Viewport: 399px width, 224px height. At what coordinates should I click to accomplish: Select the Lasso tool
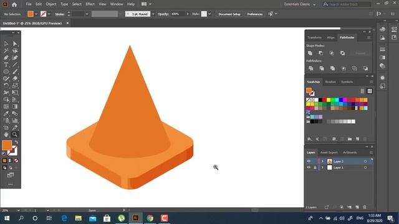click(15, 51)
